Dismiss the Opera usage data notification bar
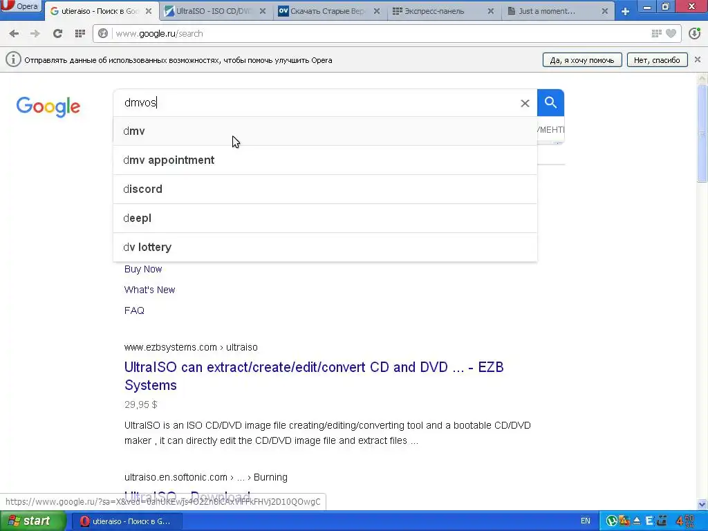 click(698, 59)
